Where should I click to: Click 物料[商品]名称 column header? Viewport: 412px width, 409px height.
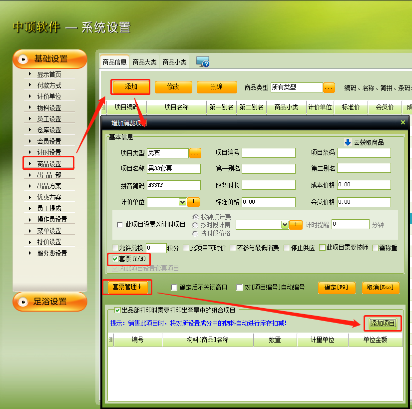[x=208, y=340]
